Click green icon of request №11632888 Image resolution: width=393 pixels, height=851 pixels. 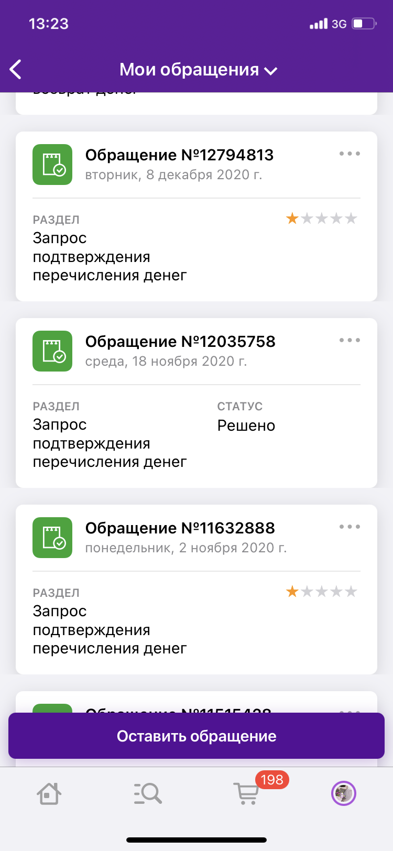52,538
